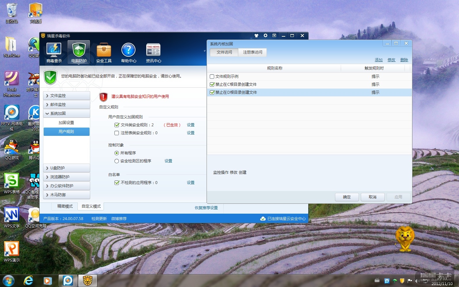Open the Windows Start menu

click(9, 281)
